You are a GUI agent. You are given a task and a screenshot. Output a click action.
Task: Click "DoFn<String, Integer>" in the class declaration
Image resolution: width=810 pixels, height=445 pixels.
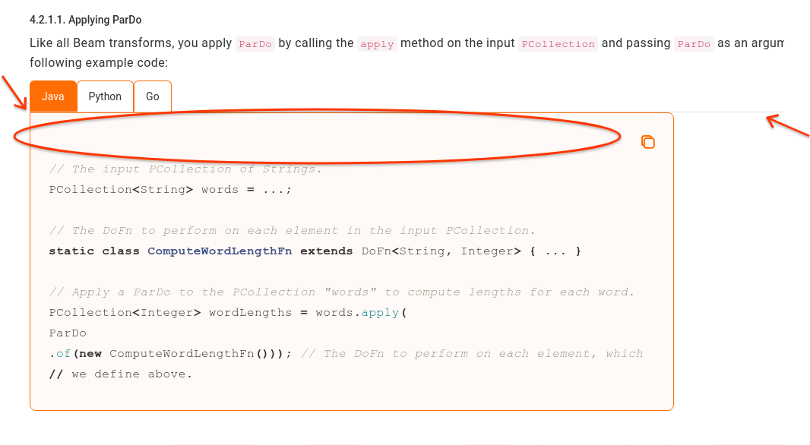click(x=441, y=251)
